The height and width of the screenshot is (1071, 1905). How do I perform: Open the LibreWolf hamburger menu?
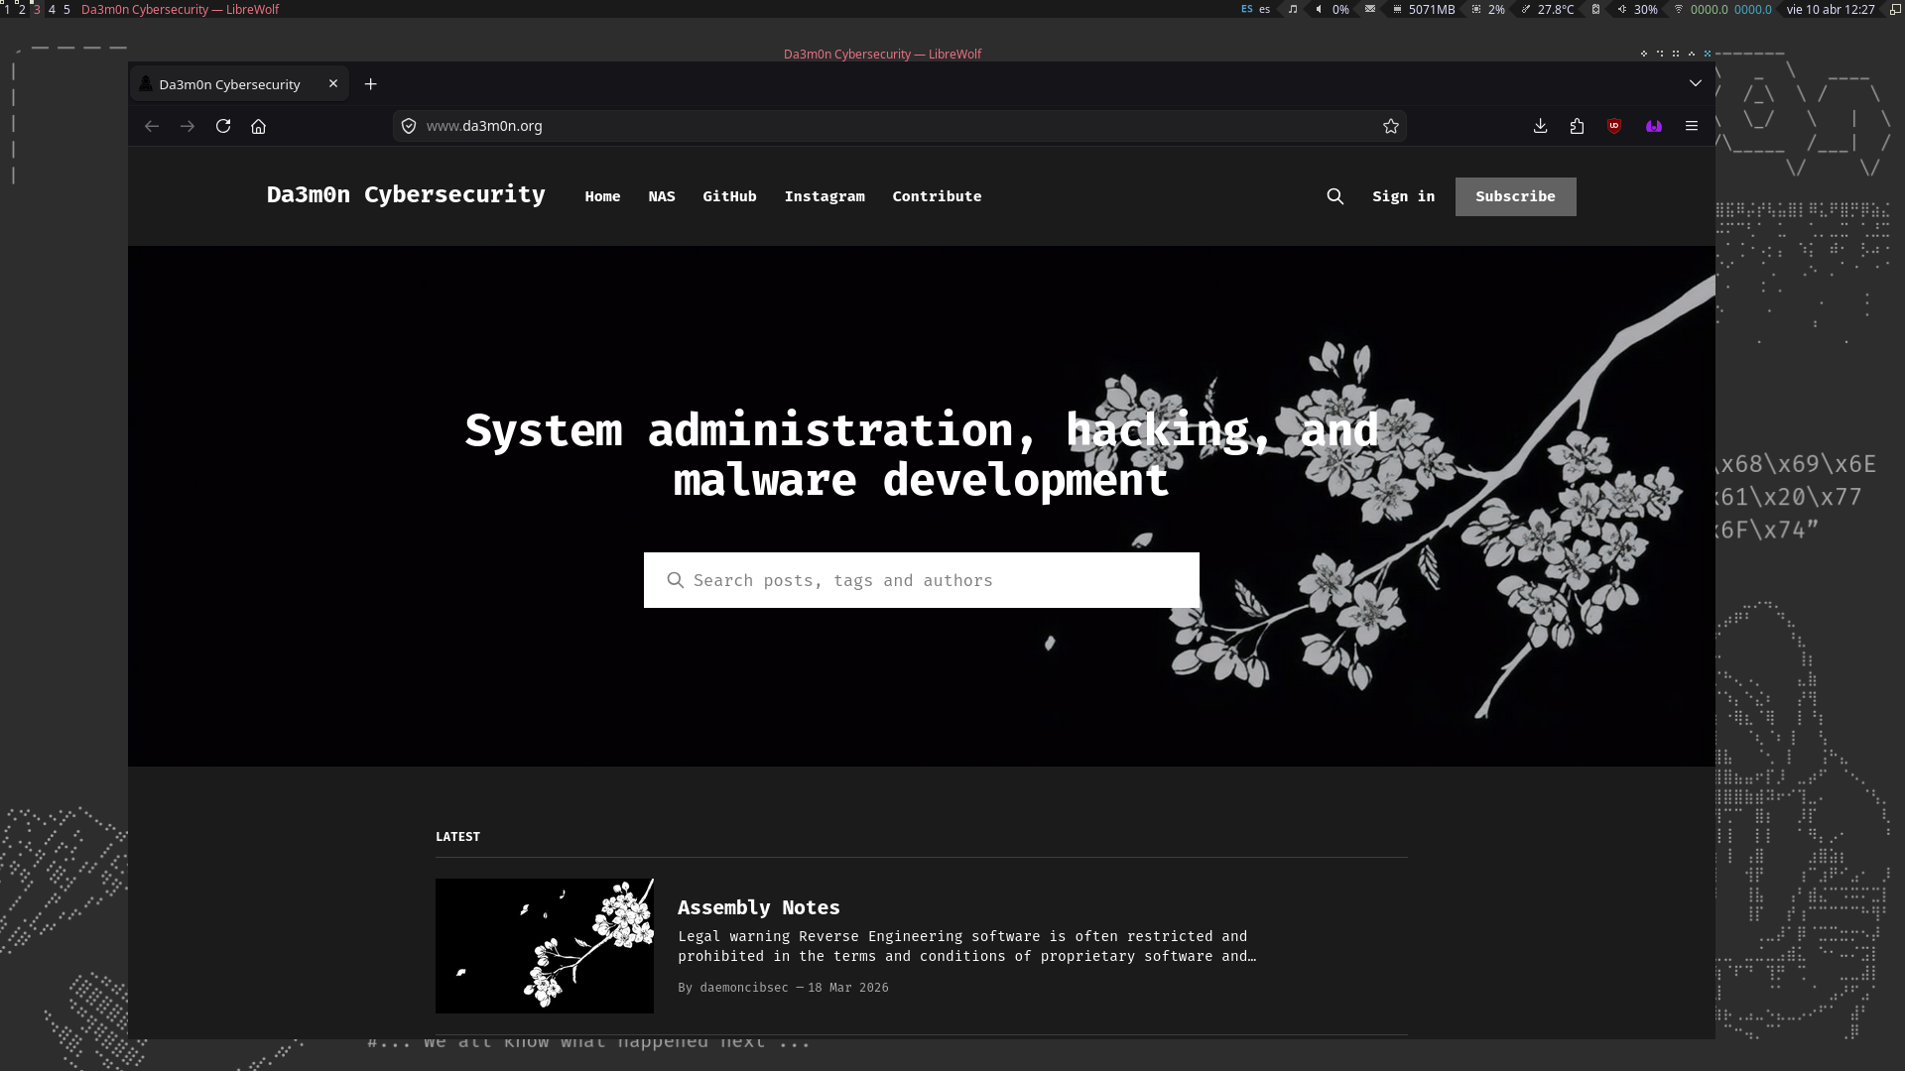1692,126
